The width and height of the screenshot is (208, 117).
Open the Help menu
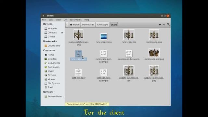87,20
